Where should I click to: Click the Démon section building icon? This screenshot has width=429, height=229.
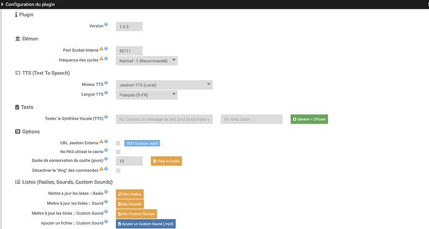pos(17,39)
